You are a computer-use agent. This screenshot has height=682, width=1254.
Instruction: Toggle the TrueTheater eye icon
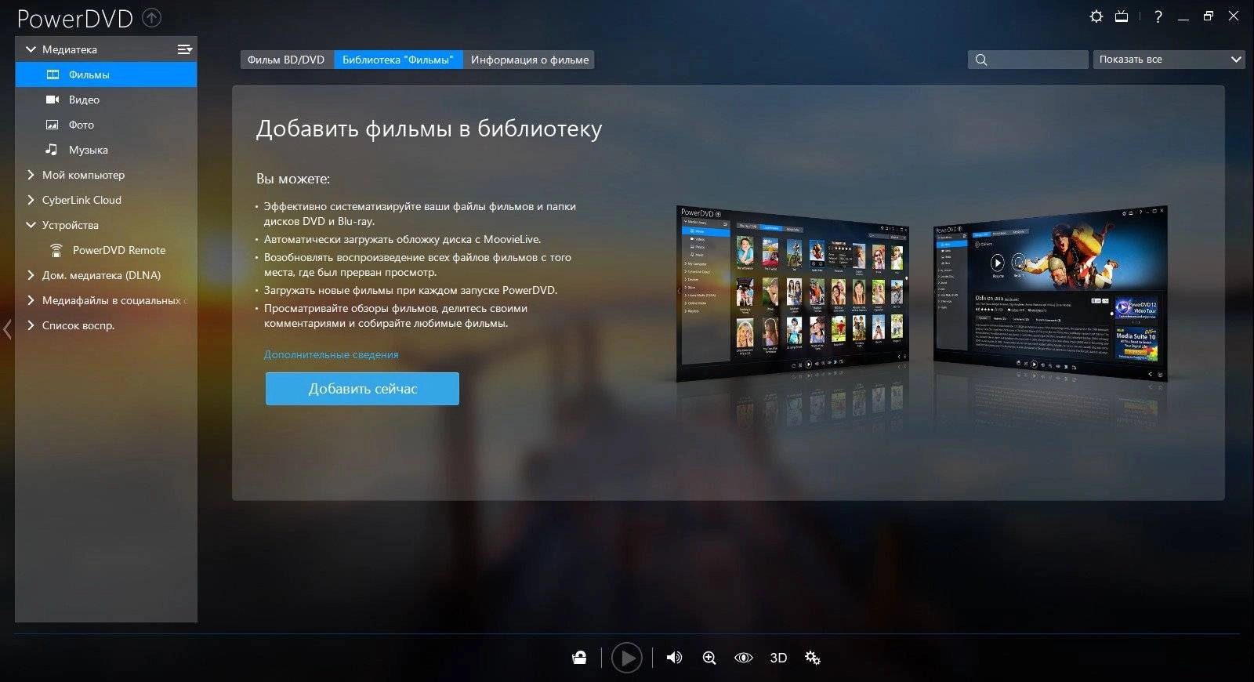(743, 658)
